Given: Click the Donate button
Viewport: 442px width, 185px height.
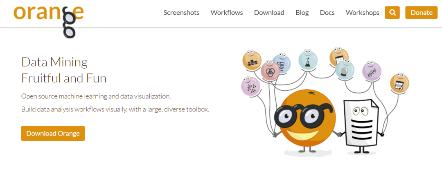Looking at the screenshot, I should pyautogui.click(x=422, y=13).
